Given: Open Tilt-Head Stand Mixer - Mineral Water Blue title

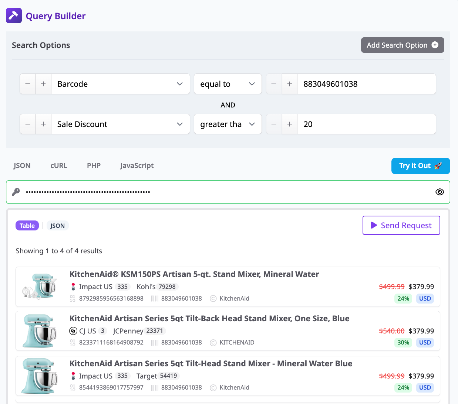Looking at the screenshot, I should [x=211, y=364].
